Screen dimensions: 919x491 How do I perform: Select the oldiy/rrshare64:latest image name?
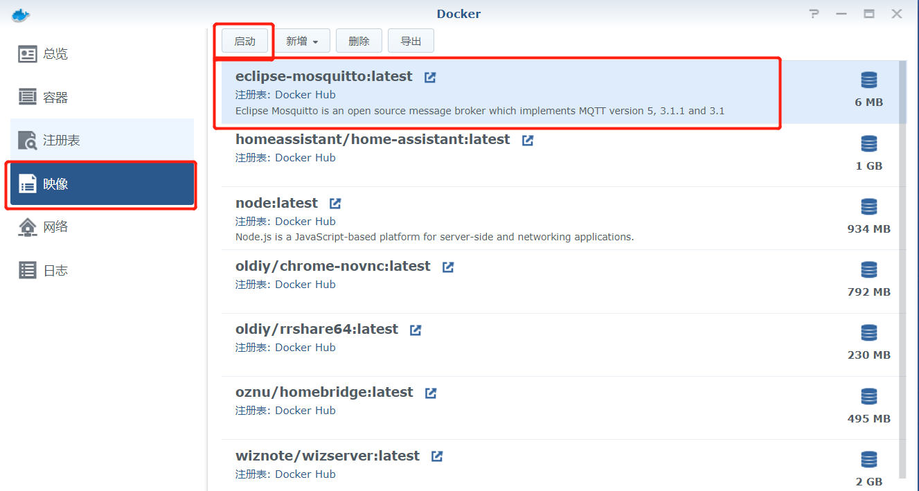click(x=316, y=329)
